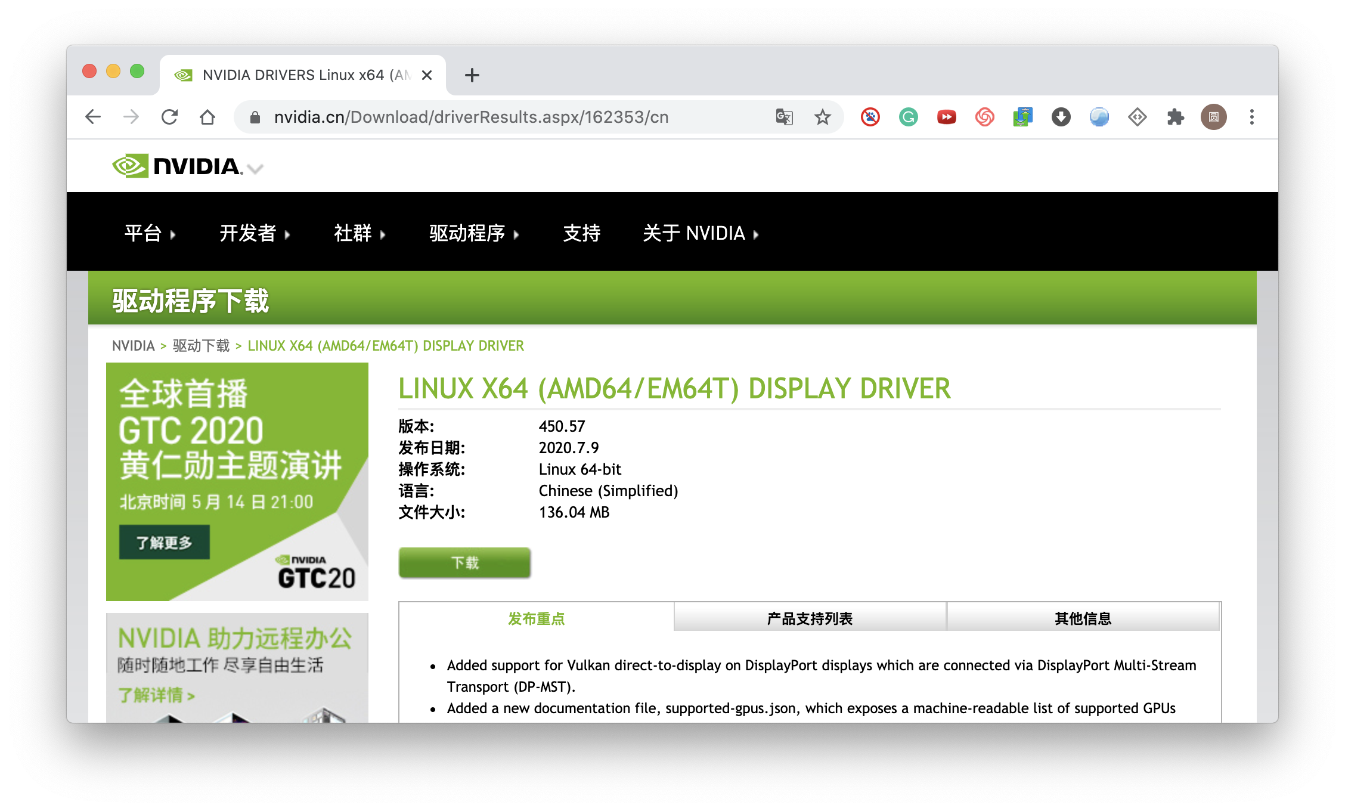Reload the page with the refresh icon
Image resolution: width=1345 pixels, height=811 pixels.
pos(169,117)
